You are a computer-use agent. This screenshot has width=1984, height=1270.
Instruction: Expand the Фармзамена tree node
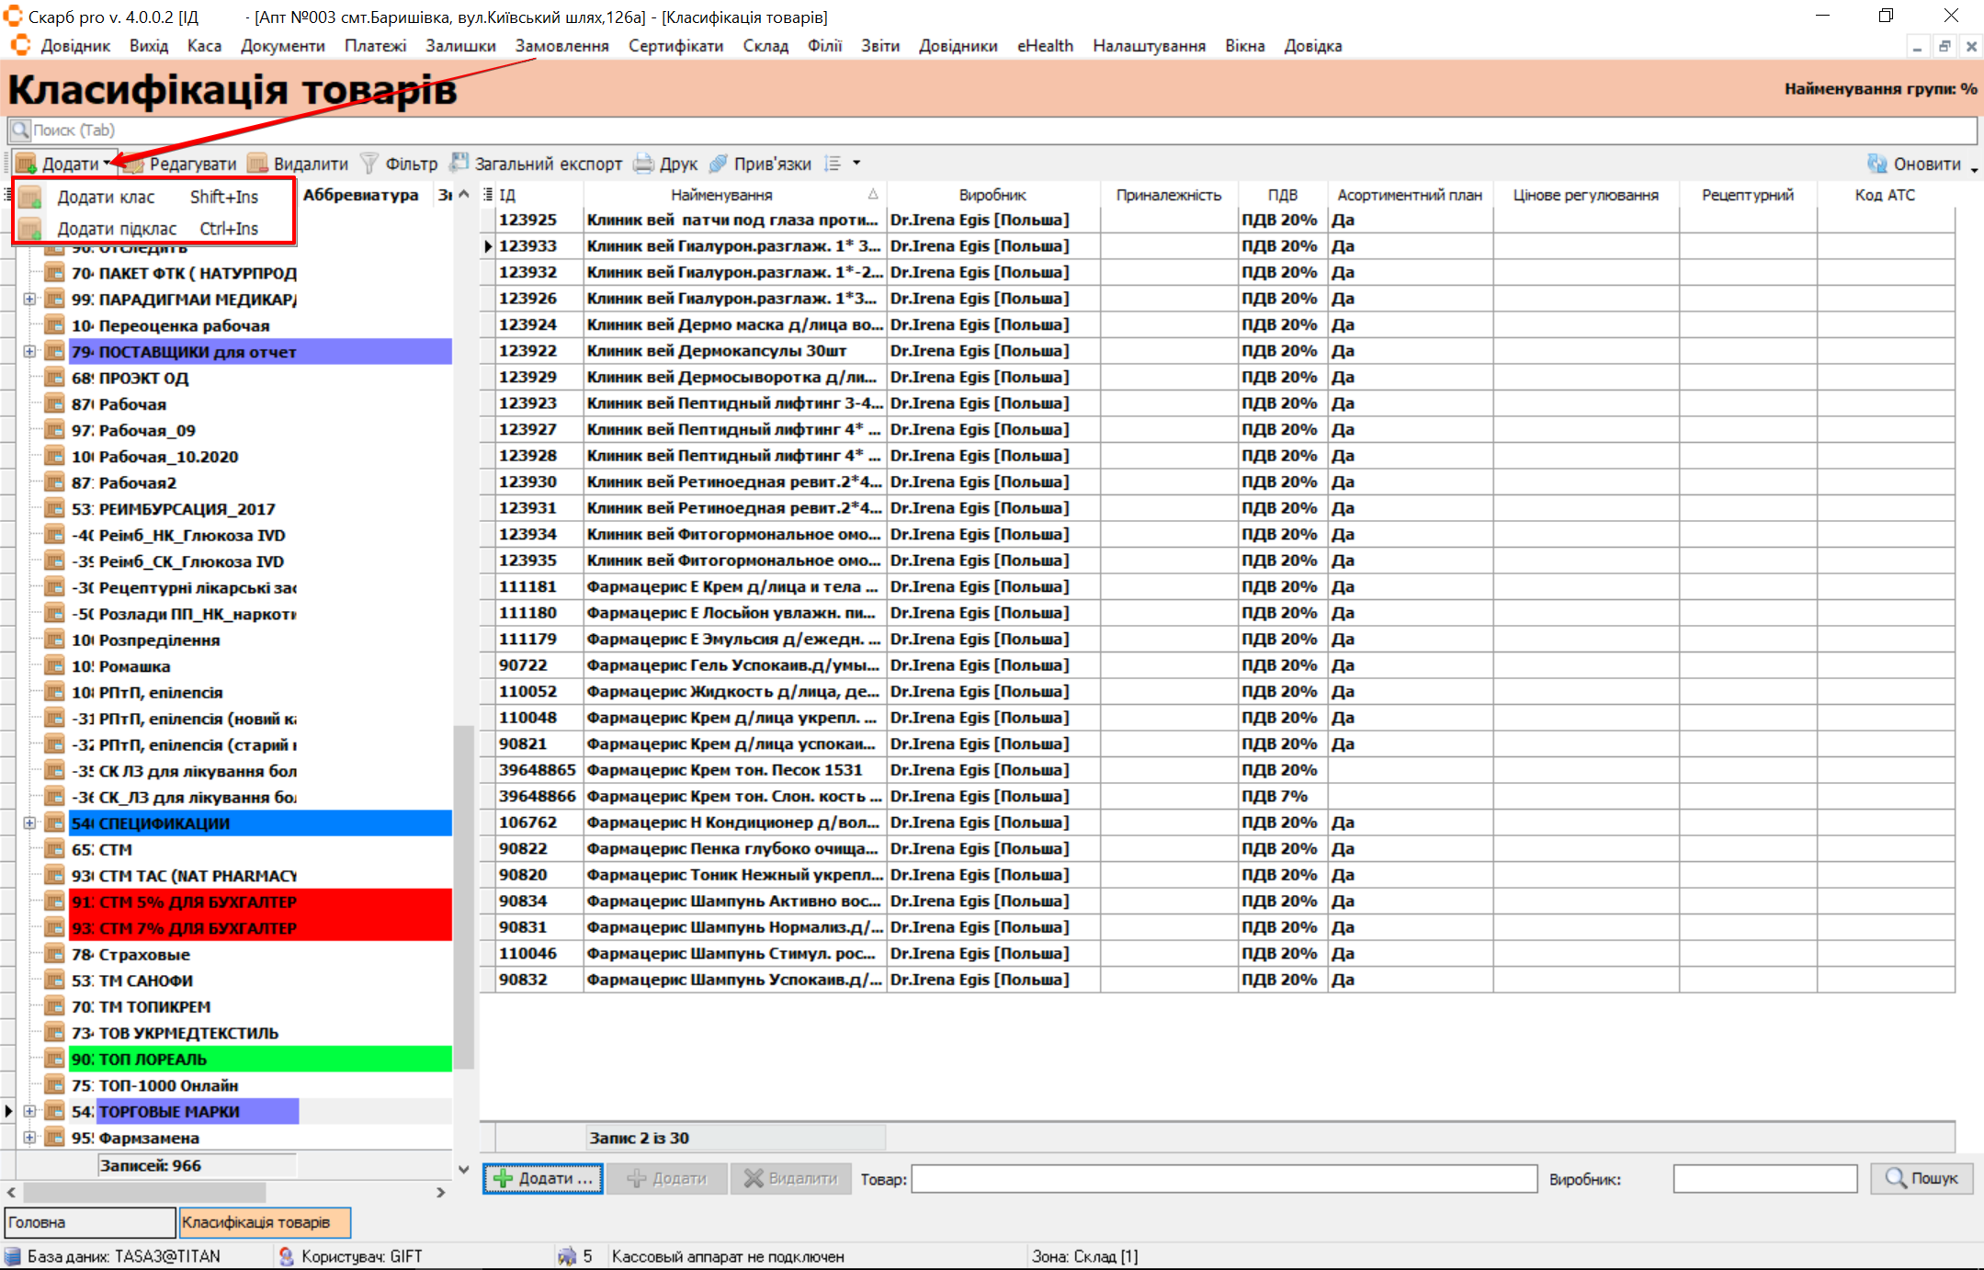click(x=29, y=1138)
